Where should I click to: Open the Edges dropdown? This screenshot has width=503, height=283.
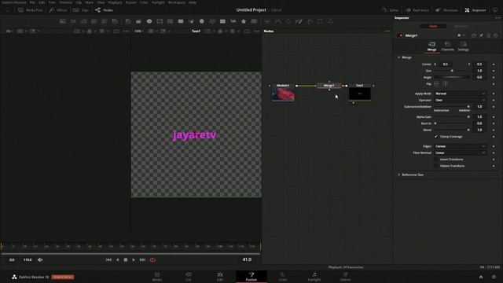pos(460,146)
